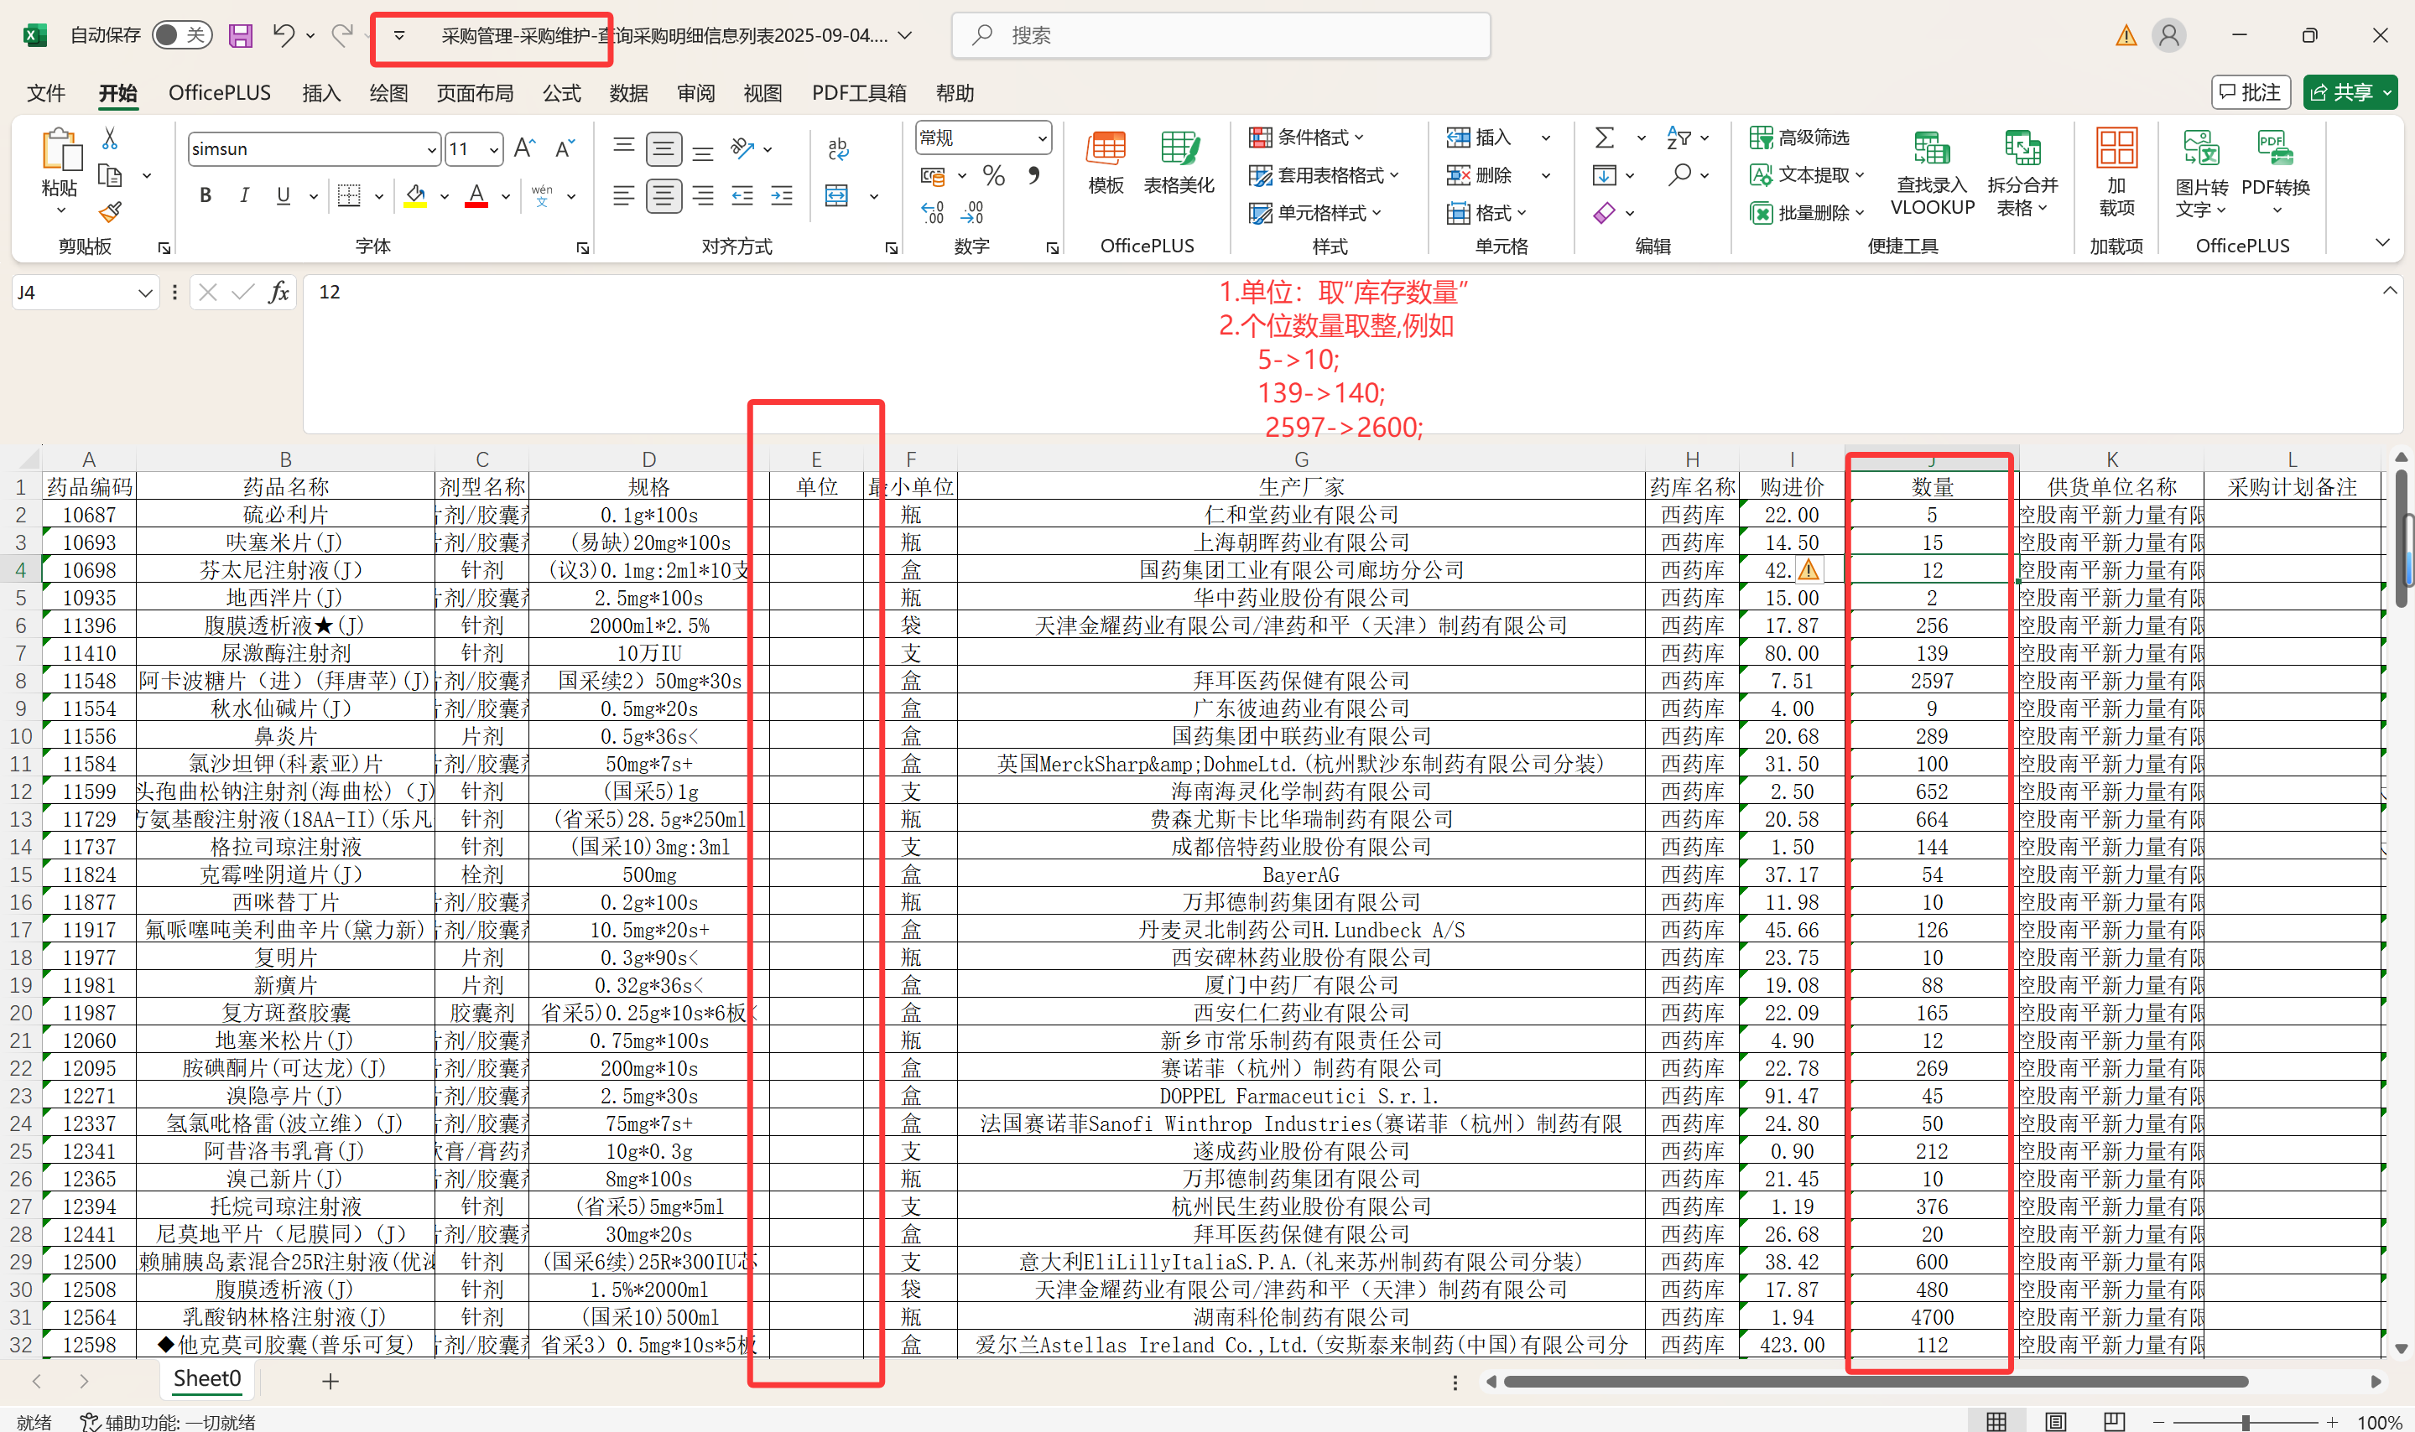The height and width of the screenshot is (1432, 2415).
Task: Click the AutoSum sigma icon
Action: coord(1603,138)
